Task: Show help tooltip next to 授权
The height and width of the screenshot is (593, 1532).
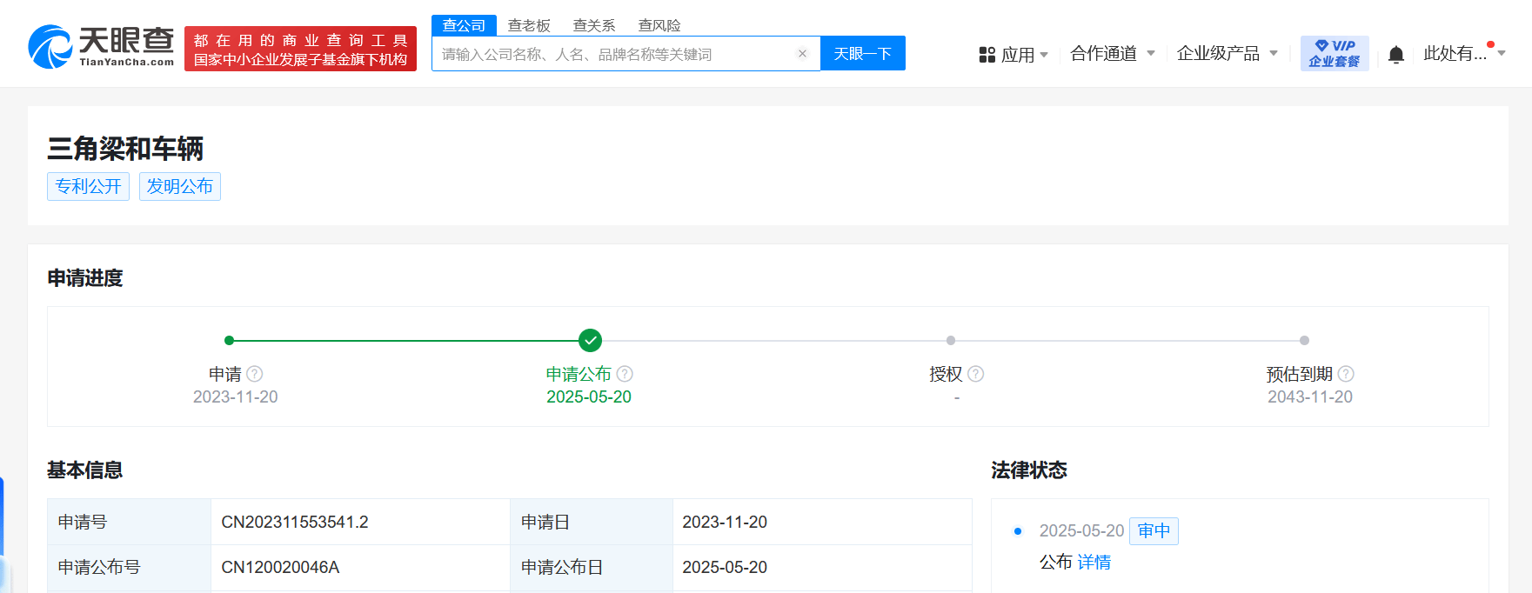Action: [x=976, y=374]
